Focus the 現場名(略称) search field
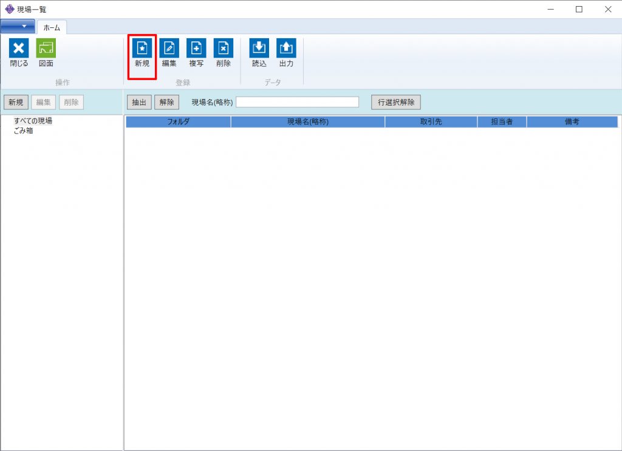 point(298,102)
